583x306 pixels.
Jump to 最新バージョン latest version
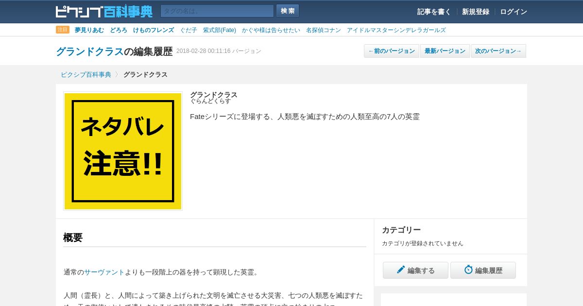click(445, 51)
